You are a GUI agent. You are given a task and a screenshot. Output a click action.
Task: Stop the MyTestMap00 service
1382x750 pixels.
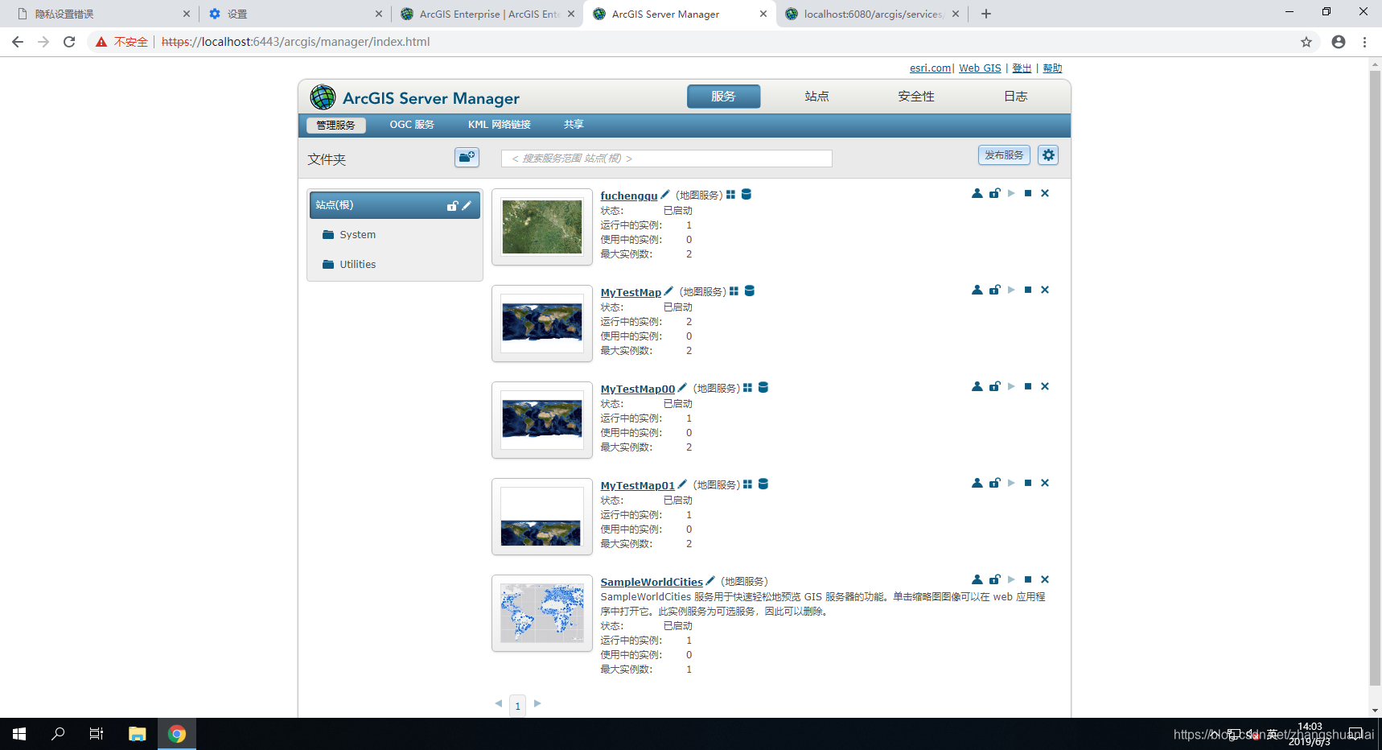(x=1028, y=386)
